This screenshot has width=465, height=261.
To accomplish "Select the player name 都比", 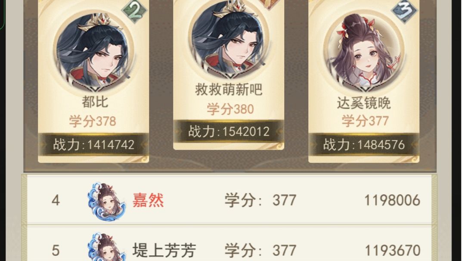I will pos(95,102).
